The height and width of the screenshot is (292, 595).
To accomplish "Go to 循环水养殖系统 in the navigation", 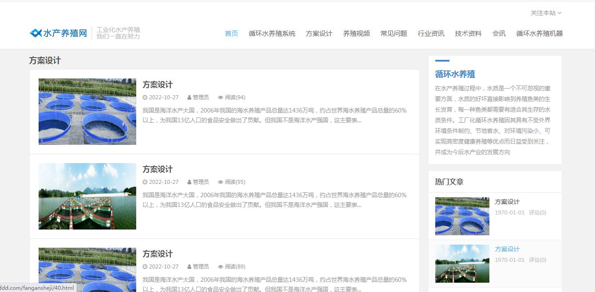I will tap(272, 33).
